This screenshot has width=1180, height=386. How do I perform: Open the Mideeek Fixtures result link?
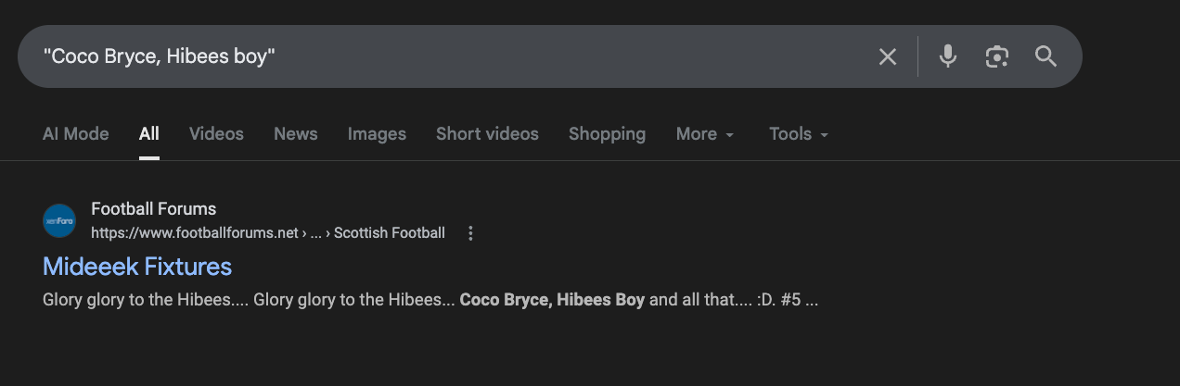click(137, 267)
